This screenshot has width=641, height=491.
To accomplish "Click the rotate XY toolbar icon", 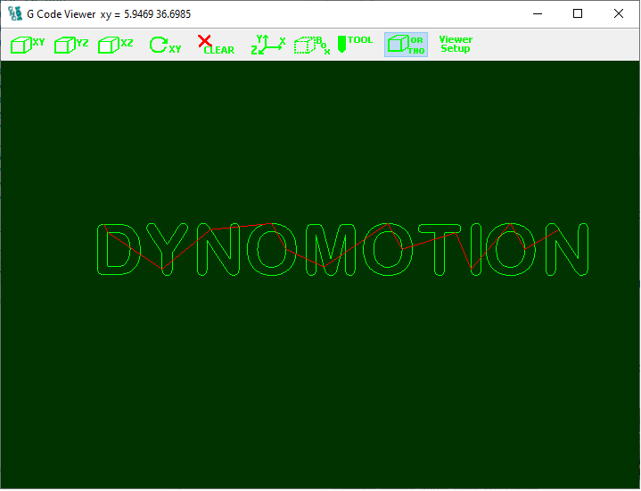I will [164, 45].
